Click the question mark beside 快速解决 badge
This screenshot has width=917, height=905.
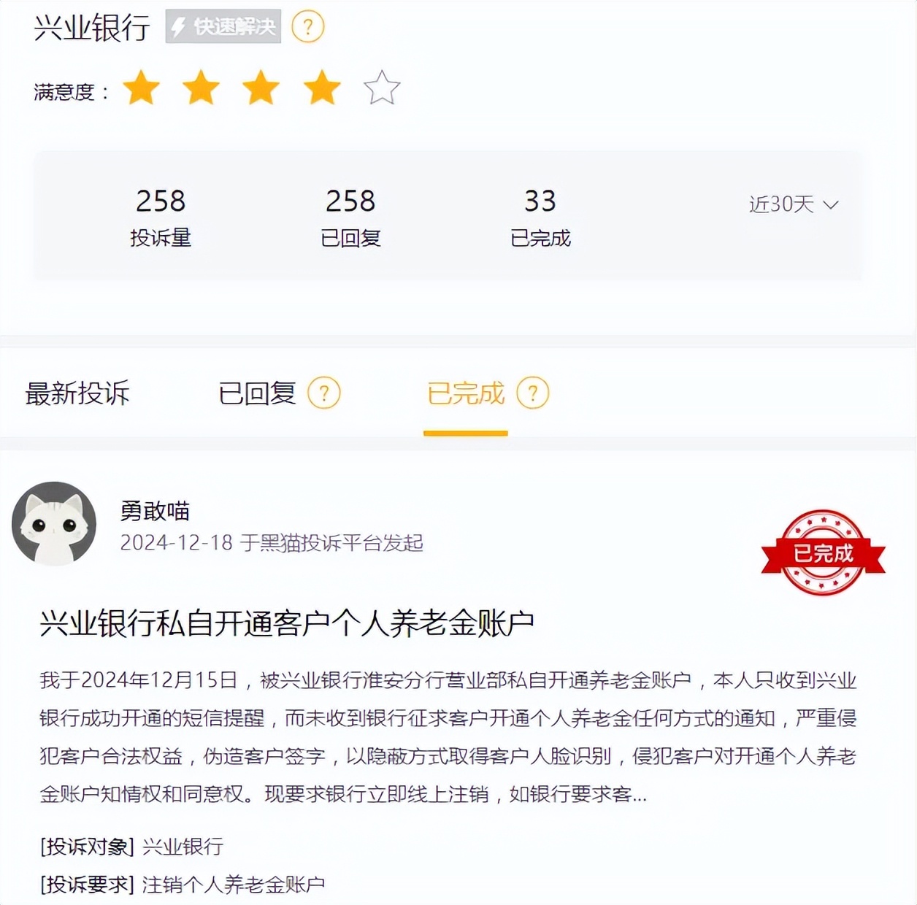point(307,27)
